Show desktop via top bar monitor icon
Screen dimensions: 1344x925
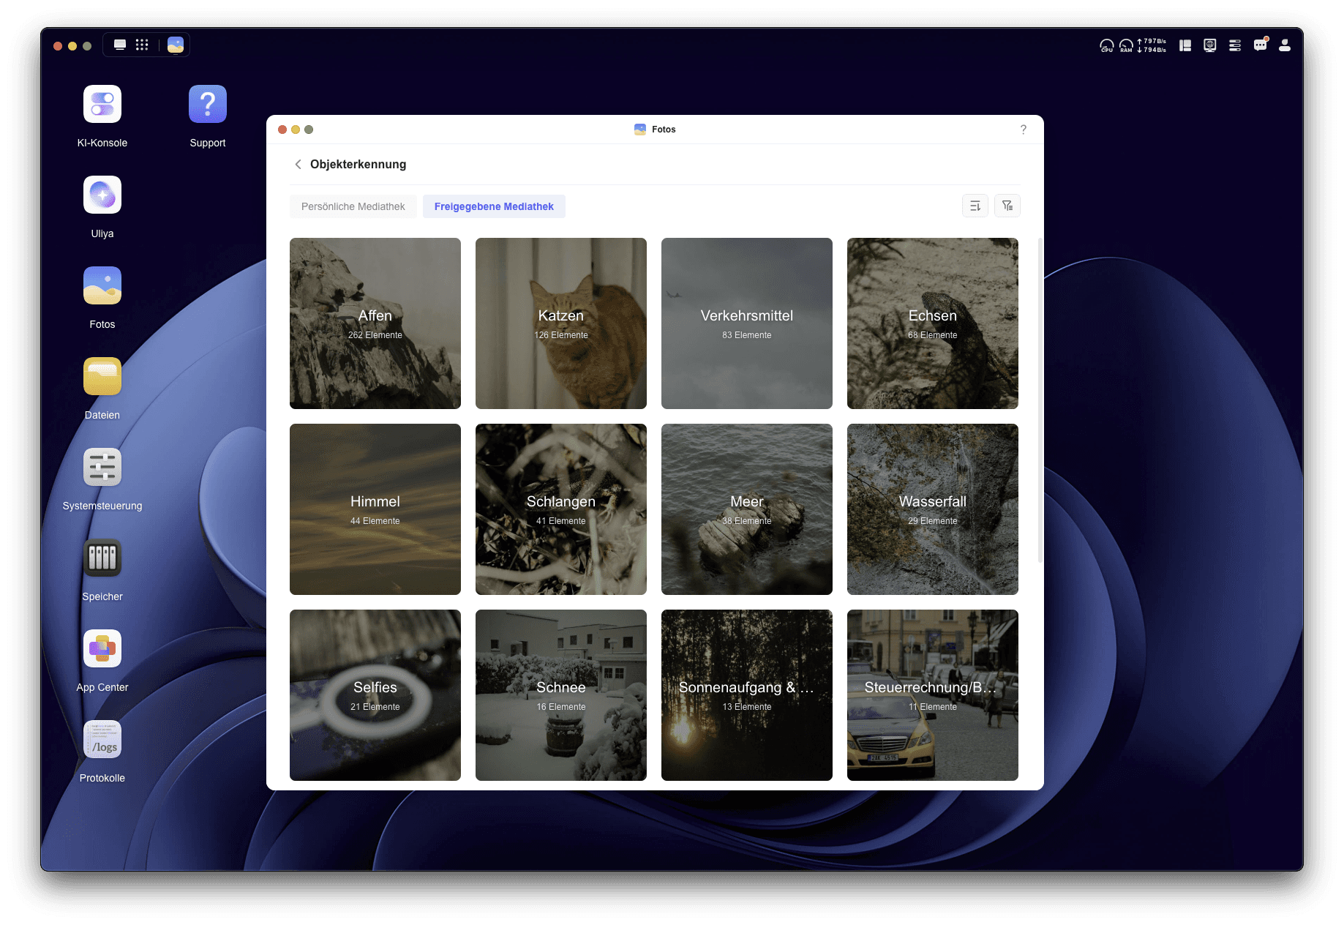[120, 45]
